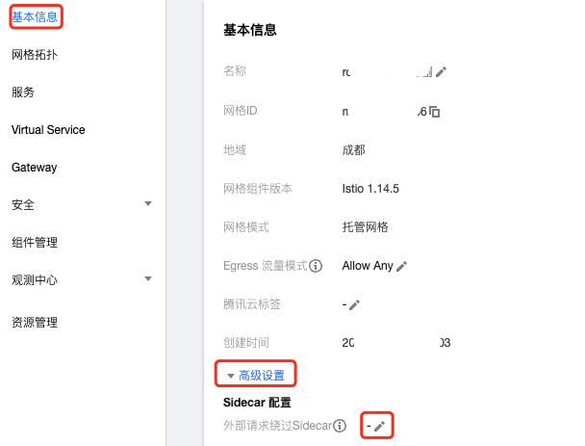
Task: Open 资源管理 page
Action: 35,322
